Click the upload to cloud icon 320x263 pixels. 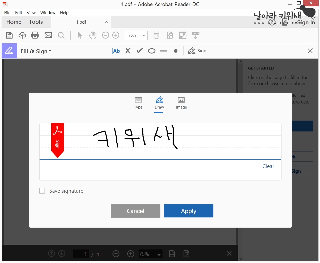pos(22,35)
